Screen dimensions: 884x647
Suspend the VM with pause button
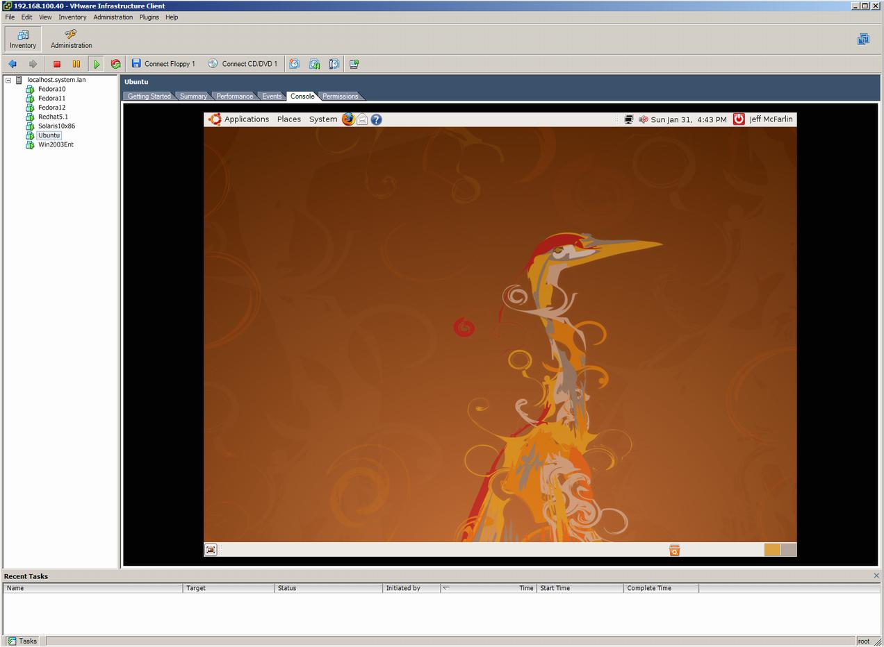pyautogui.click(x=76, y=64)
